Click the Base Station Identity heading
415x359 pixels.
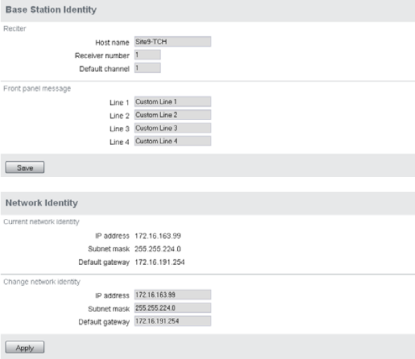tap(51, 10)
